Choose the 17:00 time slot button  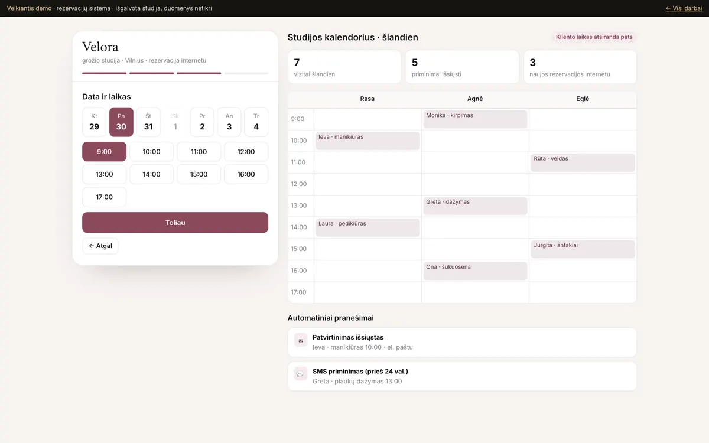pyautogui.click(x=104, y=197)
